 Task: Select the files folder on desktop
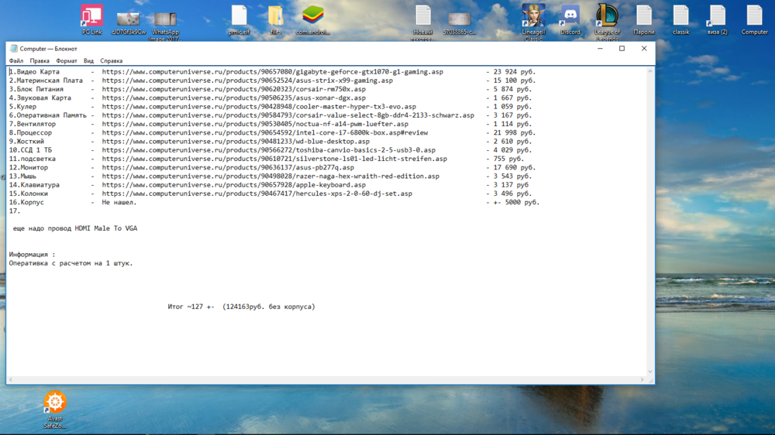(276, 18)
